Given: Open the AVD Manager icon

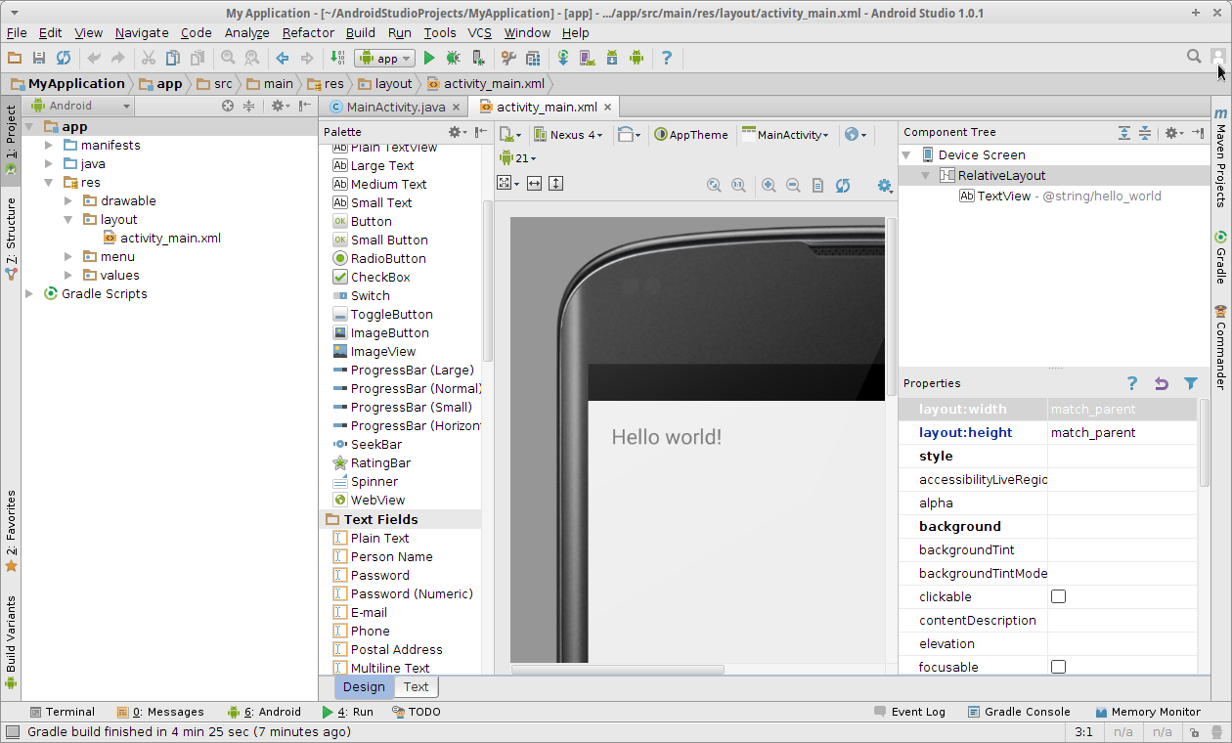Looking at the screenshot, I should (x=588, y=58).
